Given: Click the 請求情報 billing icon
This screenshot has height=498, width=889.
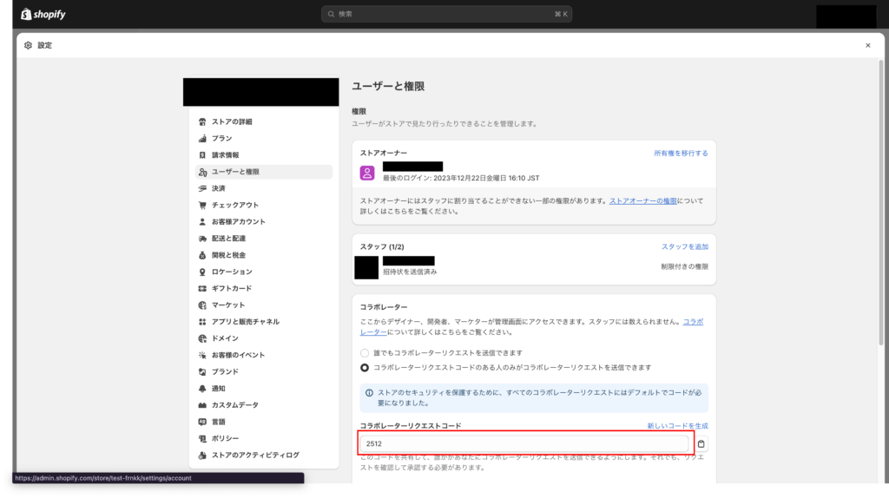Looking at the screenshot, I should point(202,155).
